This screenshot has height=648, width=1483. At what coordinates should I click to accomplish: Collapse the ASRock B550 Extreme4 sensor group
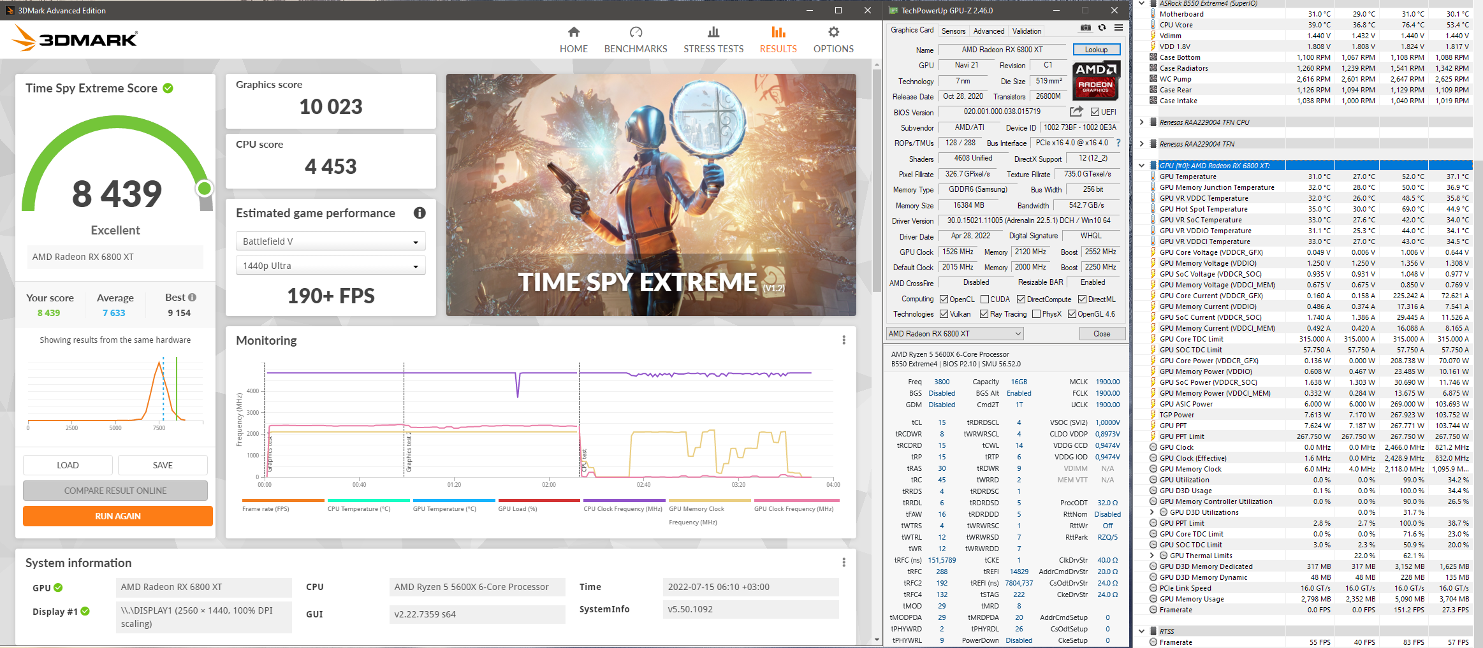point(1141,3)
